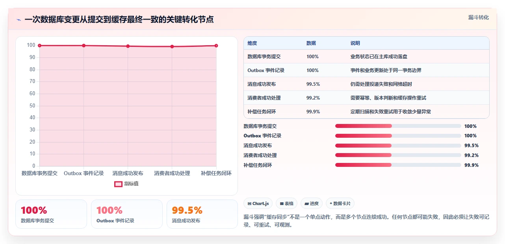The image size is (505, 244).
Task: Open the Outbox 事件记录 100% stat card
Action: (127, 214)
